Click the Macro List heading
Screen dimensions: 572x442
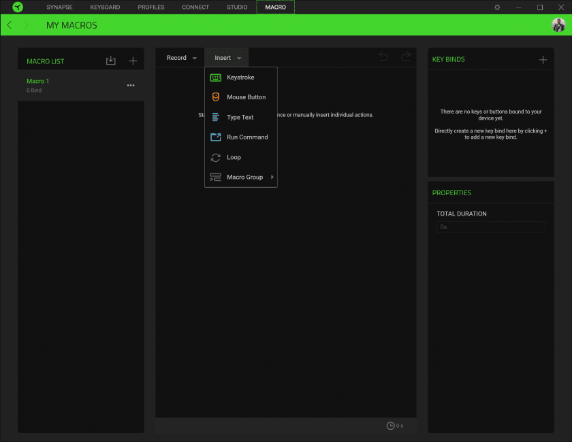point(45,61)
